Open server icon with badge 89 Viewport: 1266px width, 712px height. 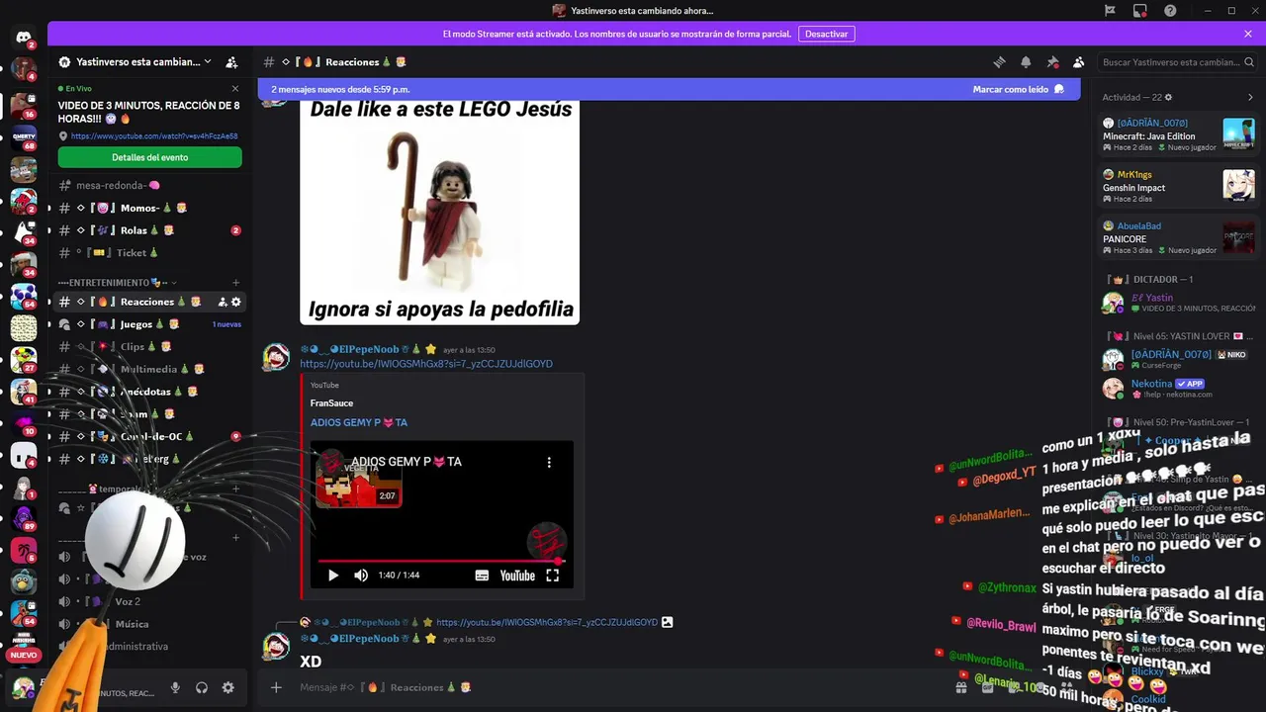pos(23,518)
